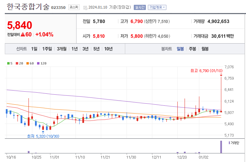Click the 6,124 price axis label
The image size is (246, 162).
coord(229,101)
